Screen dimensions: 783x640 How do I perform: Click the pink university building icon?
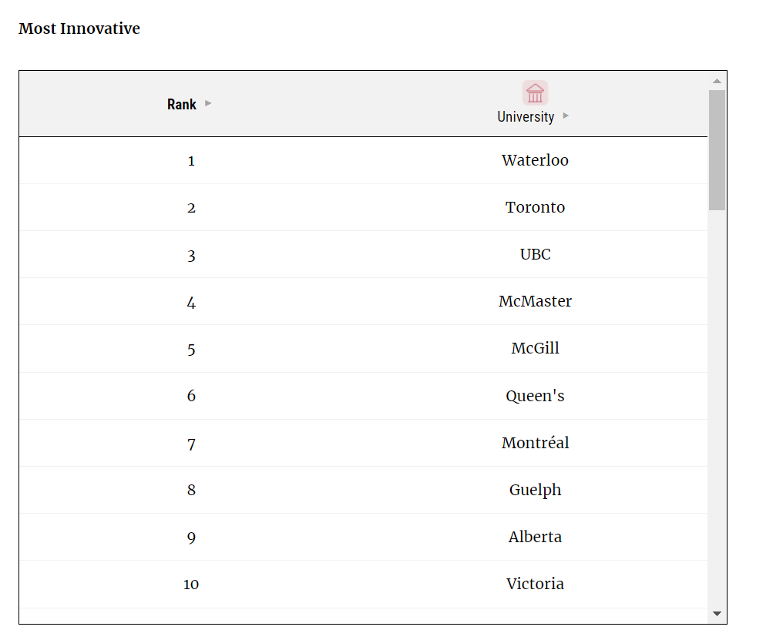pyautogui.click(x=535, y=93)
